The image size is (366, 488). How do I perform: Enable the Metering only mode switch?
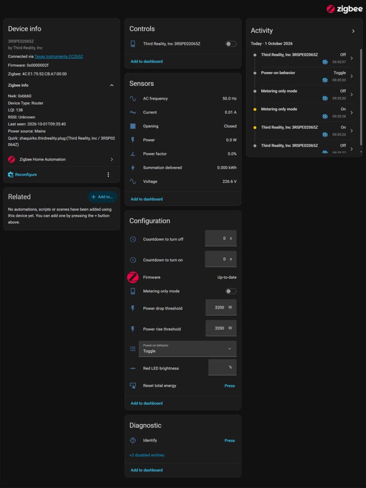(x=231, y=291)
